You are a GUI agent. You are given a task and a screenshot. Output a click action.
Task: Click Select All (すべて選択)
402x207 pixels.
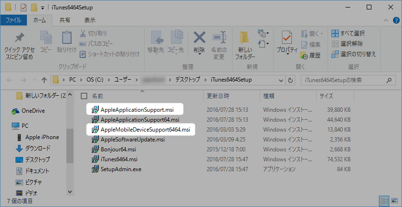click(x=348, y=33)
